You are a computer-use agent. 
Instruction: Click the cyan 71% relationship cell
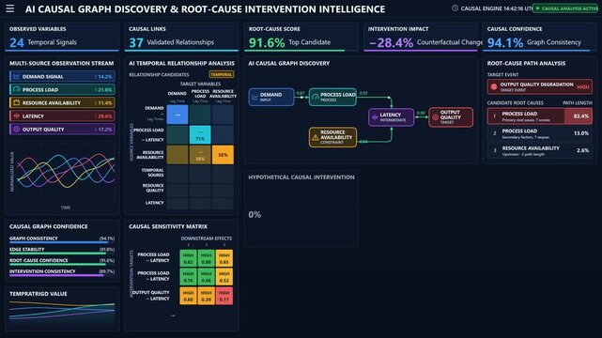(x=200, y=134)
